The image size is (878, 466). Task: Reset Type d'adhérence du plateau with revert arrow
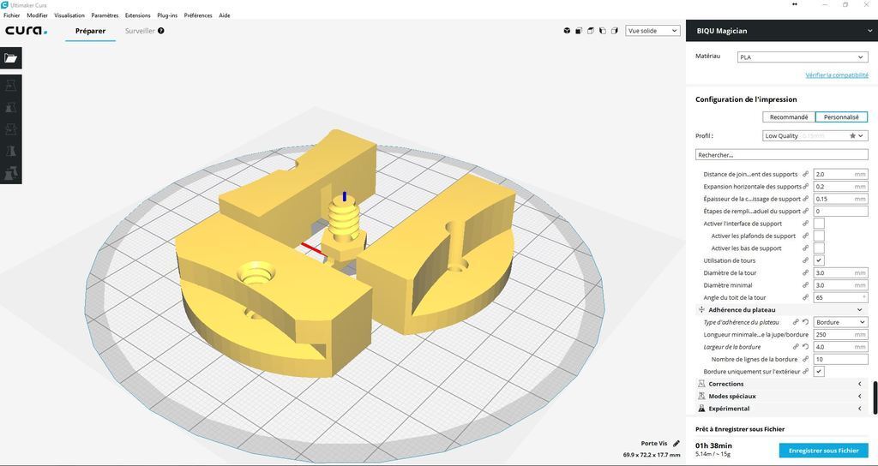point(805,322)
